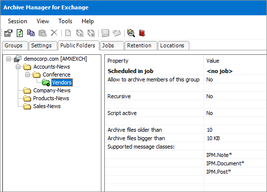The width and height of the screenshot is (267, 192).
Task: Open the Tools menu
Action: (65, 21)
